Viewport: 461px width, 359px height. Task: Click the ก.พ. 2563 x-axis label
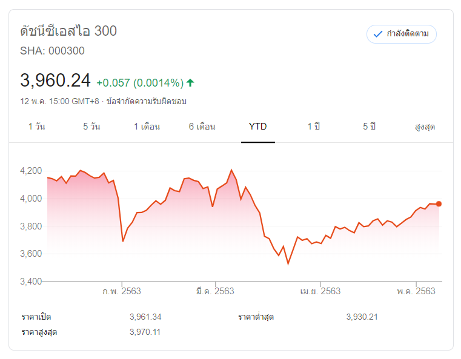tap(122, 291)
